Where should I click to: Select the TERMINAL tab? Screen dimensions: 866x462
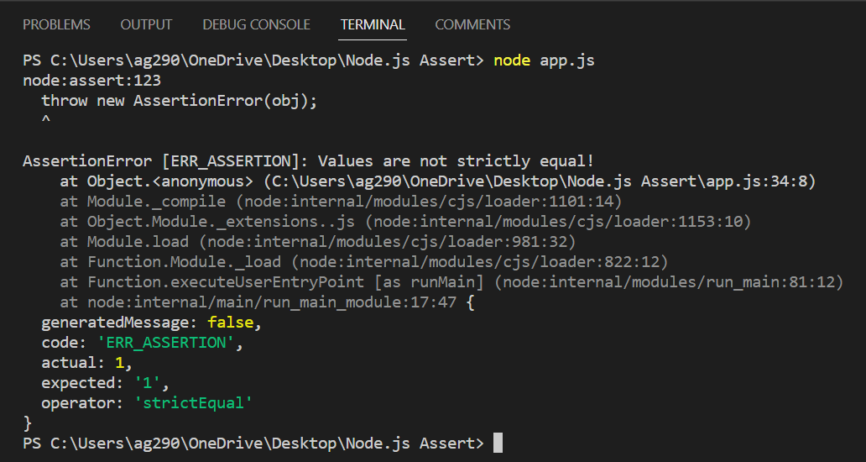(x=373, y=25)
